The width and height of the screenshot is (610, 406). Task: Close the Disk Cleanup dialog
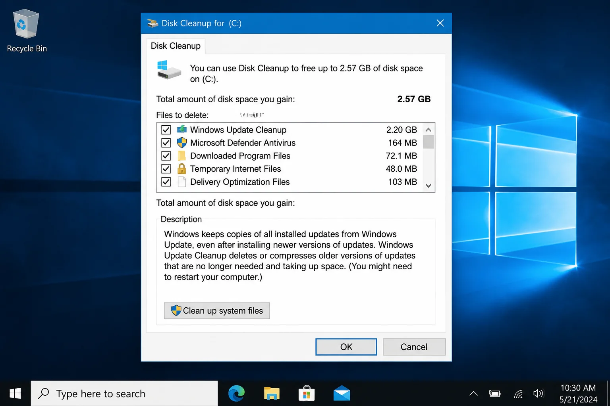coord(440,23)
